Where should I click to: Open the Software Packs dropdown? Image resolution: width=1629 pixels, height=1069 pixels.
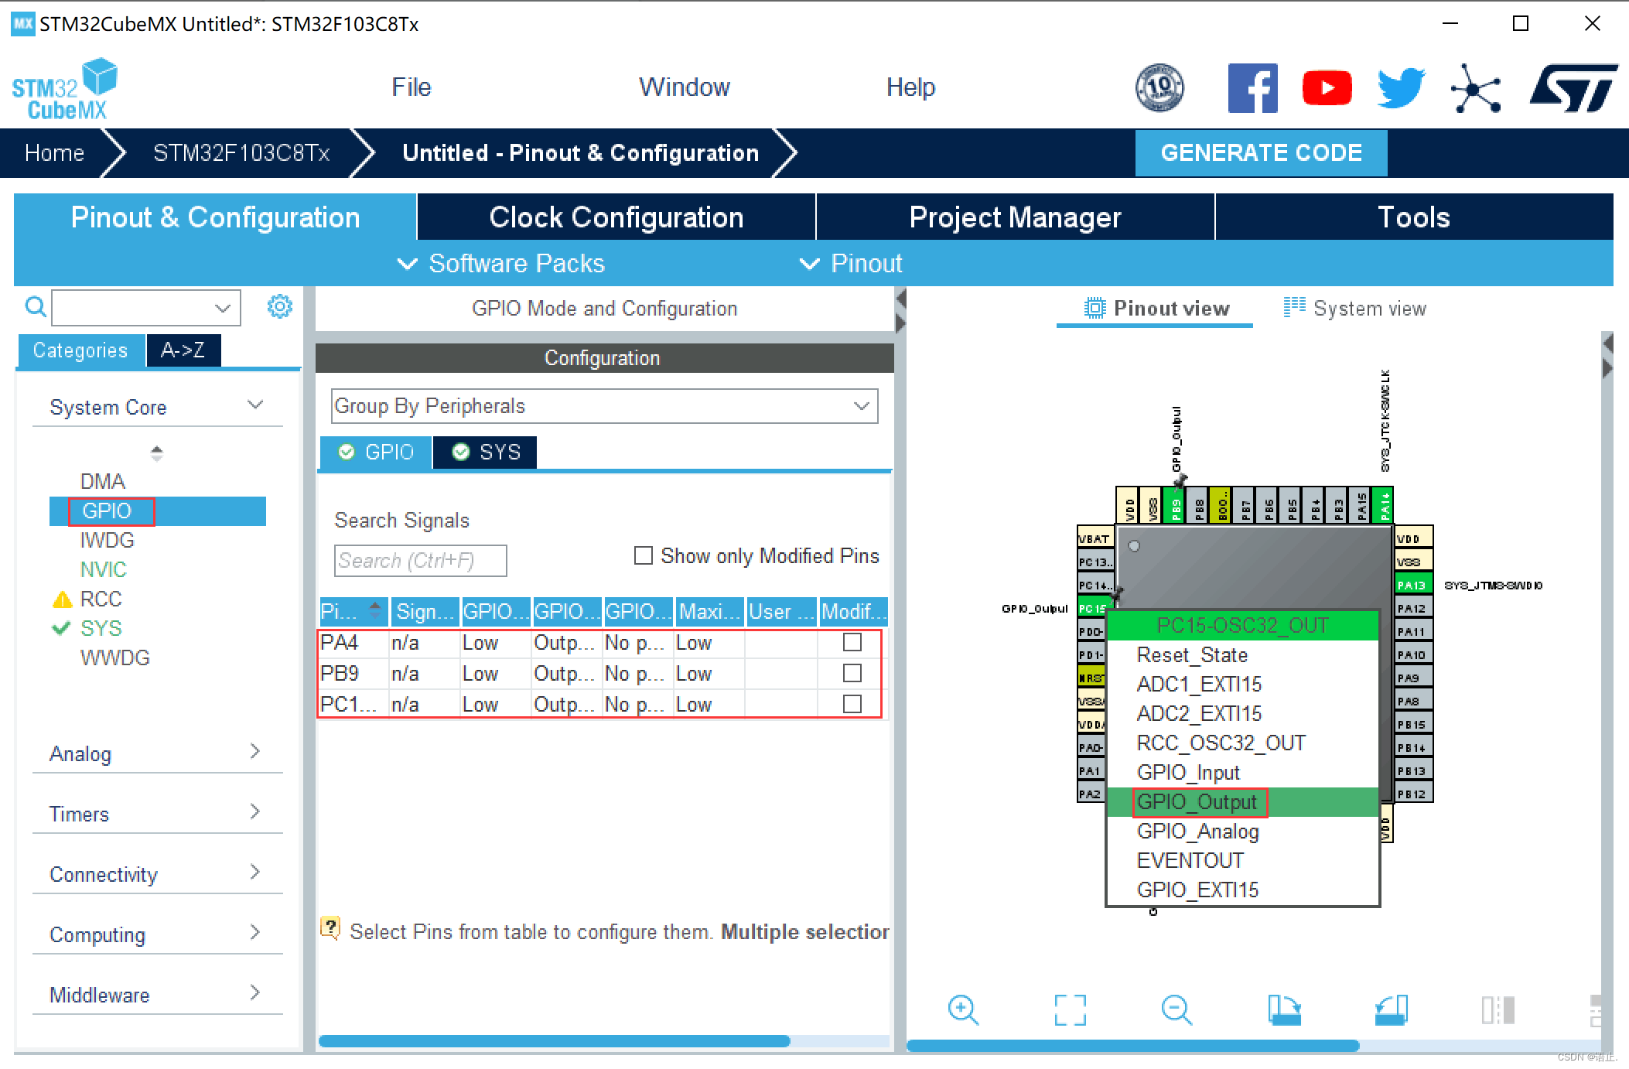coord(500,264)
